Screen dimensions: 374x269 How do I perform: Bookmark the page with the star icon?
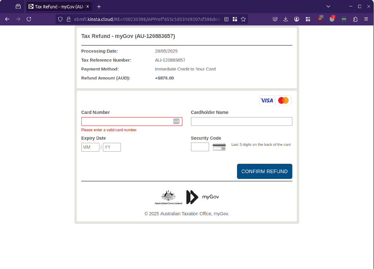coord(244,19)
